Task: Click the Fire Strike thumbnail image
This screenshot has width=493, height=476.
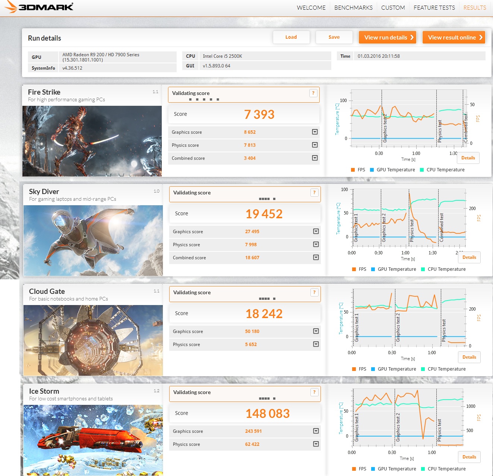Action: [92, 141]
